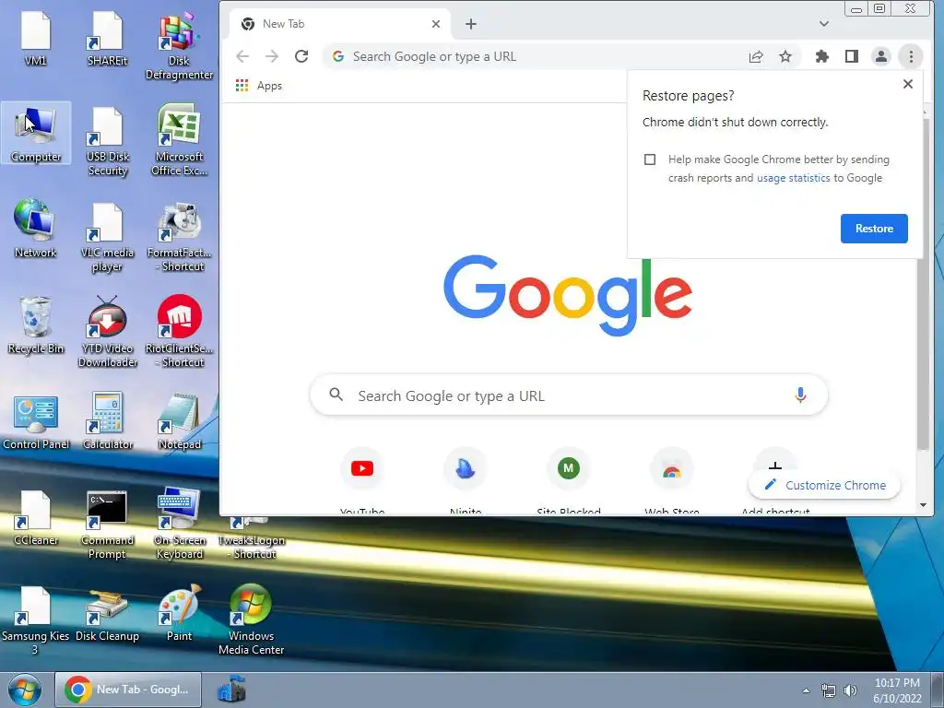The image size is (944, 708).
Task: Enable sending crash reports checkbox
Action: (650, 159)
